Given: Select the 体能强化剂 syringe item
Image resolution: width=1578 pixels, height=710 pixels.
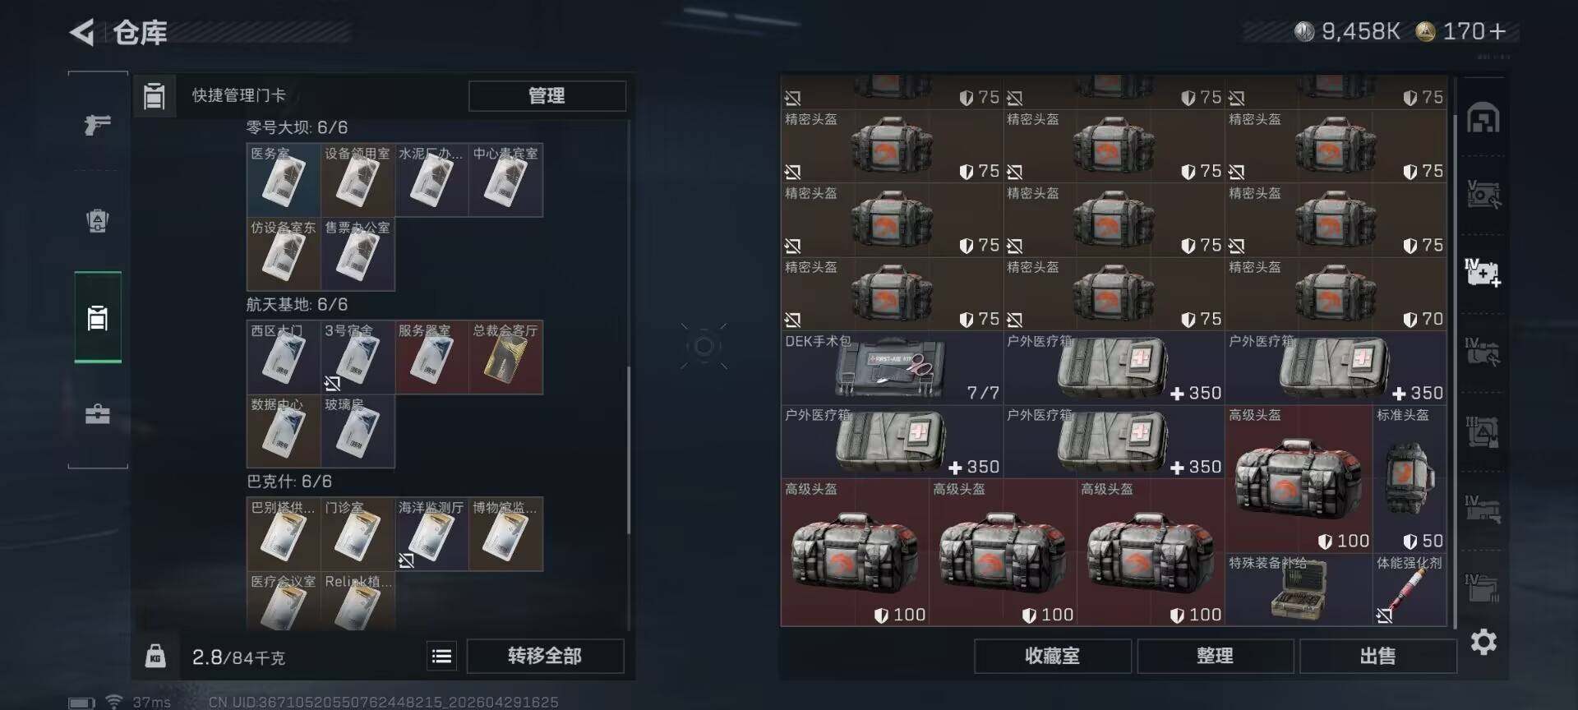Looking at the screenshot, I should pos(1410,590).
